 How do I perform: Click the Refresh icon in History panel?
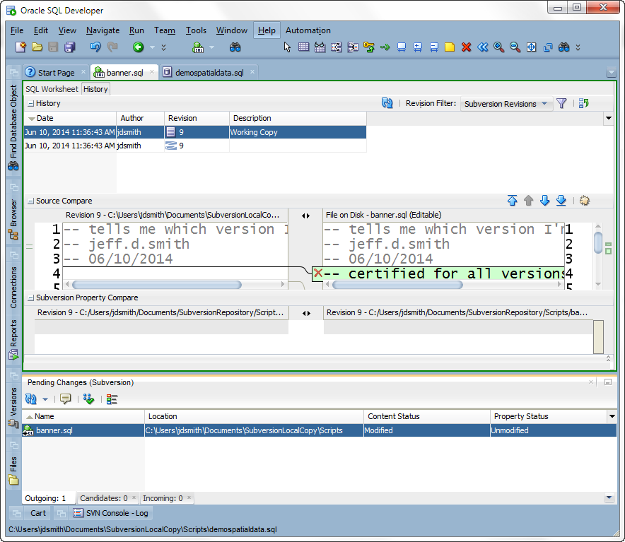pos(387,104)
